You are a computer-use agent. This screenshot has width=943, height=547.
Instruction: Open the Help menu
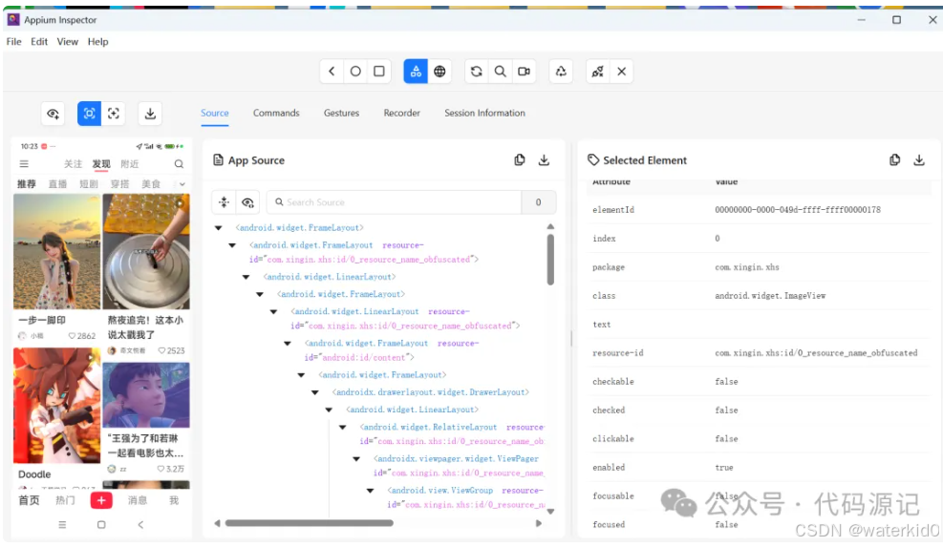point(98,41)
